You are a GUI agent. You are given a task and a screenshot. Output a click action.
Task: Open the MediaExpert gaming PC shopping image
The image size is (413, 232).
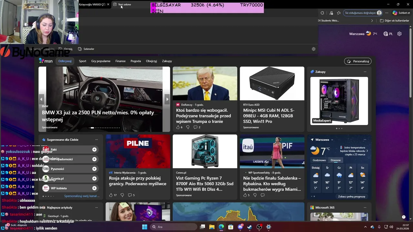[x=339, y=101]
